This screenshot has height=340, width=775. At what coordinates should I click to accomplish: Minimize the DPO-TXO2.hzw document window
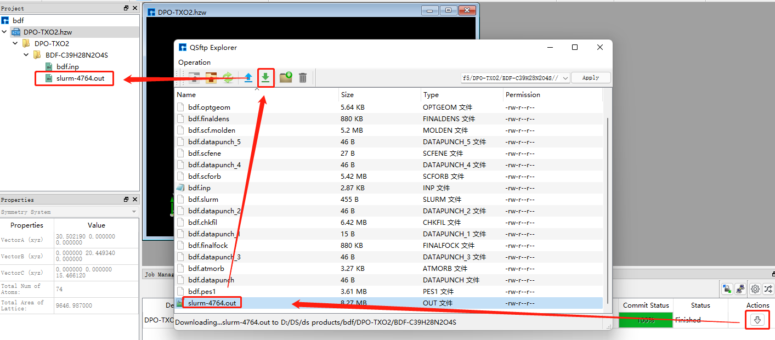point(430,10)
